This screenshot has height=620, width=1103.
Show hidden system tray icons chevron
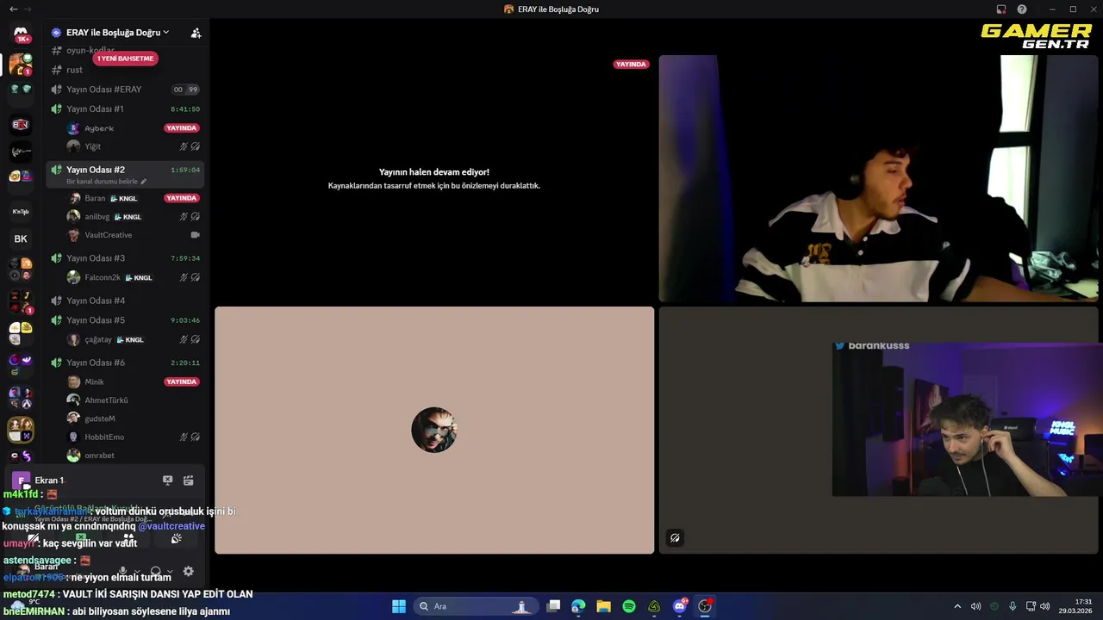click(x=957, y=606)
